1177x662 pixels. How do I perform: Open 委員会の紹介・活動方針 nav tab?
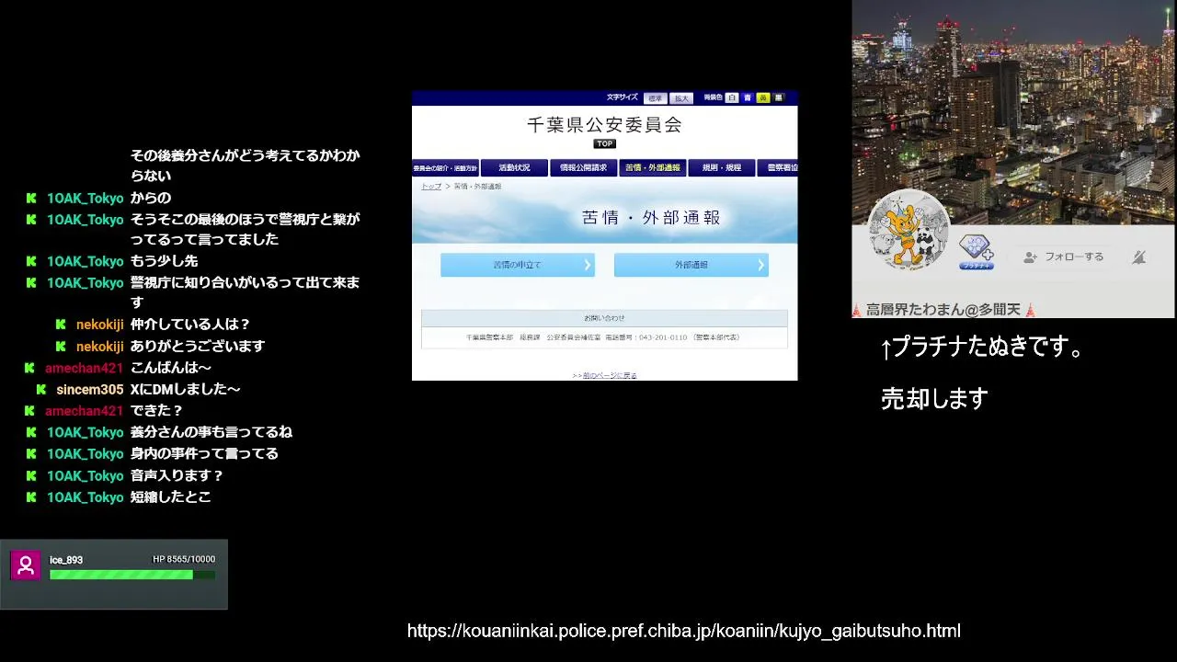pos(445,168)
